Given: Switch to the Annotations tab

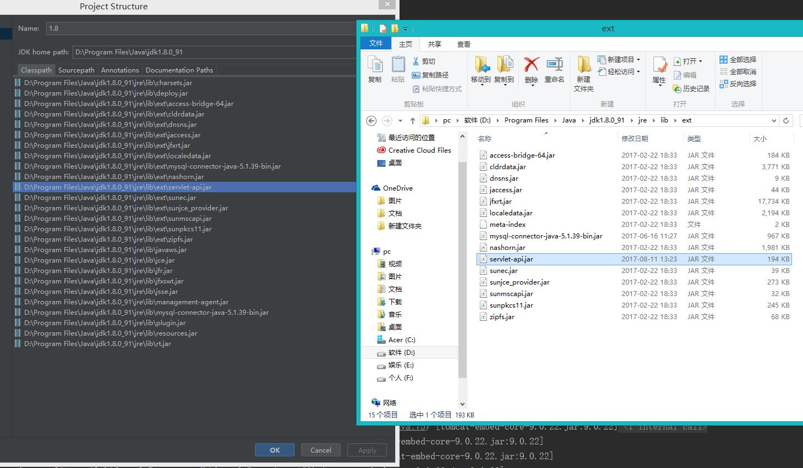Looking at the screenshot, I should pos(120,70).
